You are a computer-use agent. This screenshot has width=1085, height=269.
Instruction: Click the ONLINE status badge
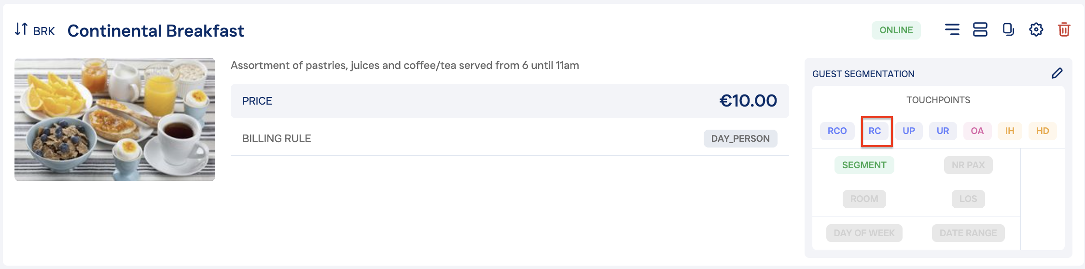click(896, 30)
